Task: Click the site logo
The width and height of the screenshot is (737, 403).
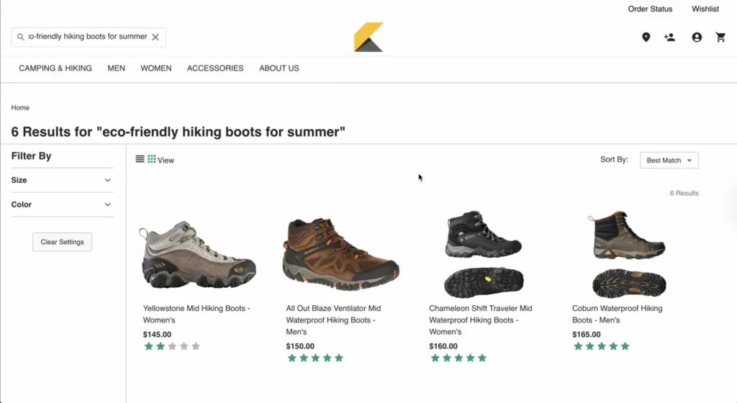Action: [368, 37]
